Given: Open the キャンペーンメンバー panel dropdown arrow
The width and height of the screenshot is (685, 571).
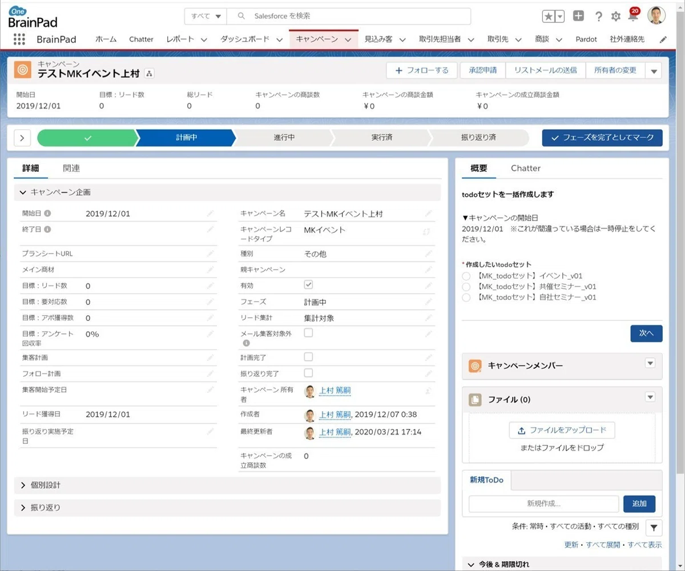Looking at the screenshot, I should [x=650, y=363].
